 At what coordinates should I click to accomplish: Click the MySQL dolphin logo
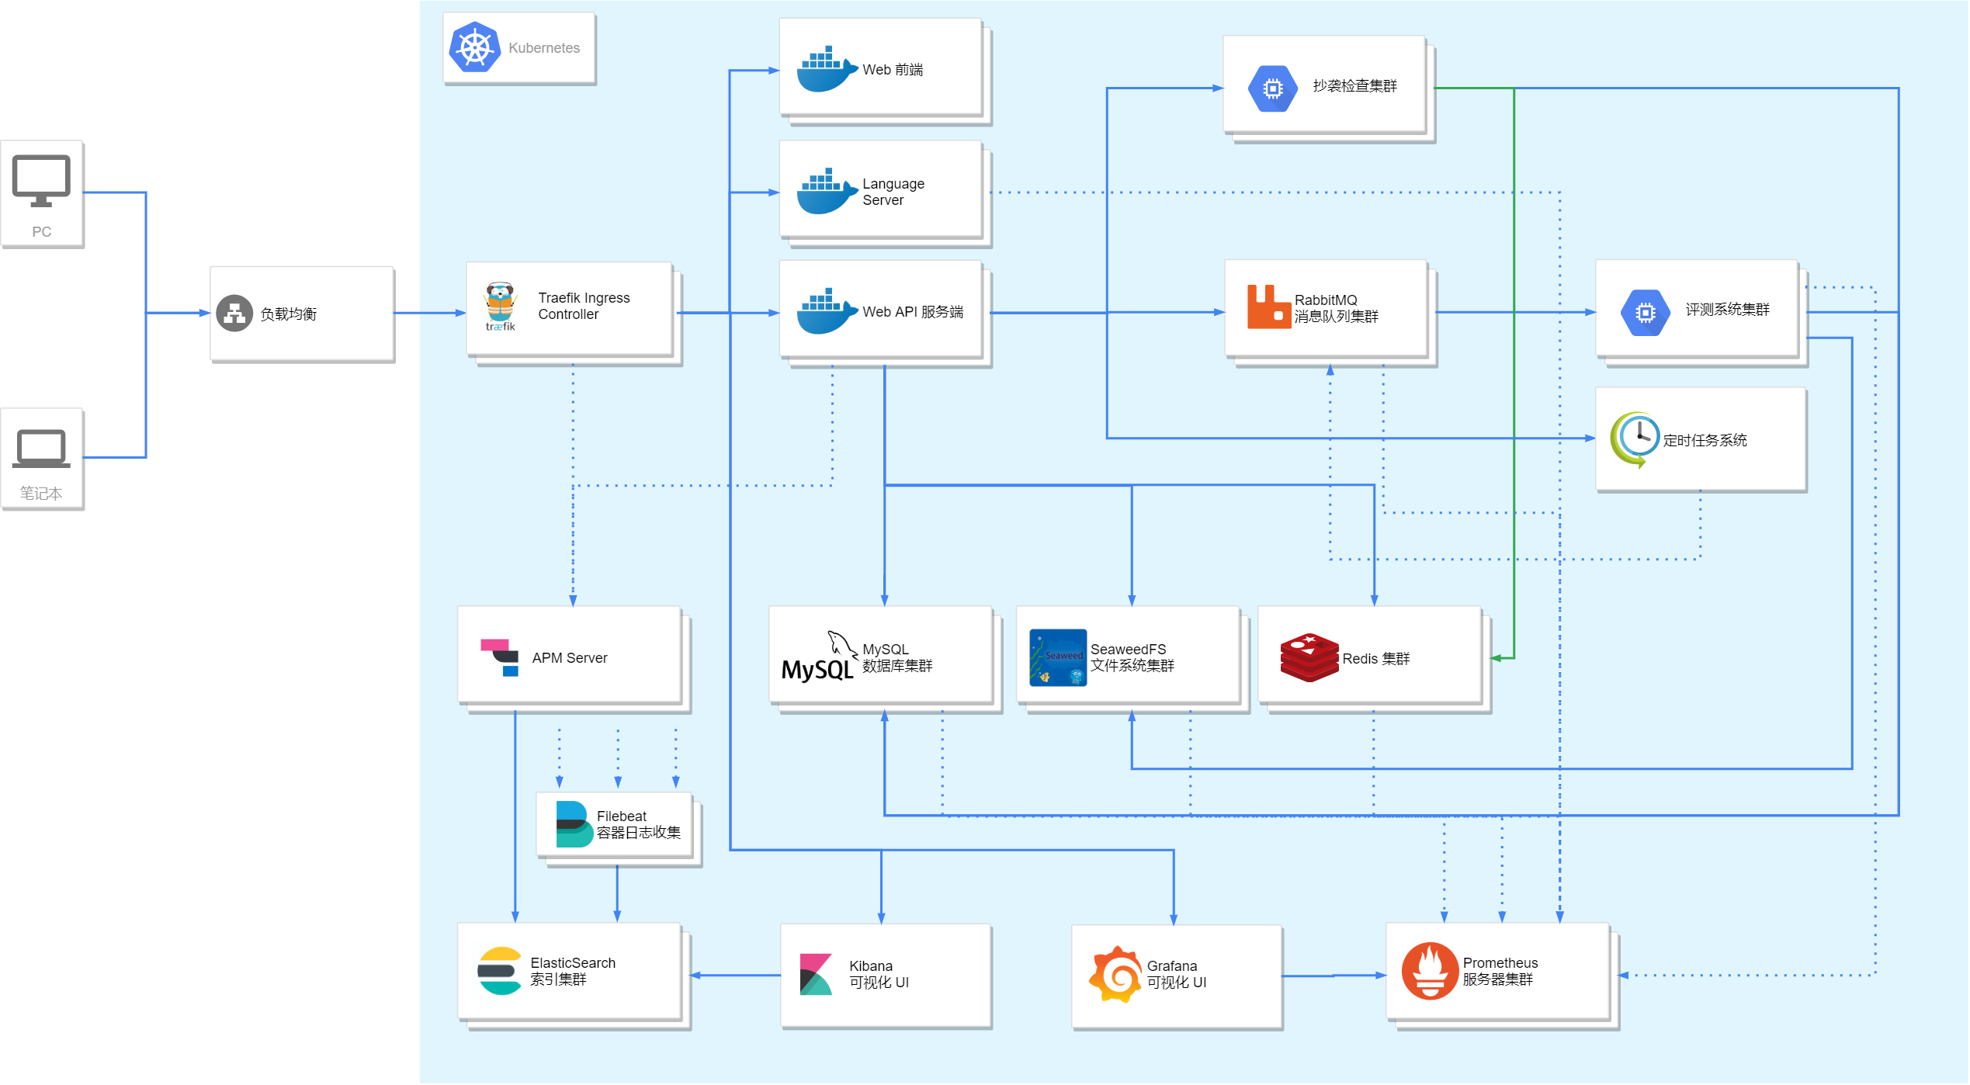819,657
